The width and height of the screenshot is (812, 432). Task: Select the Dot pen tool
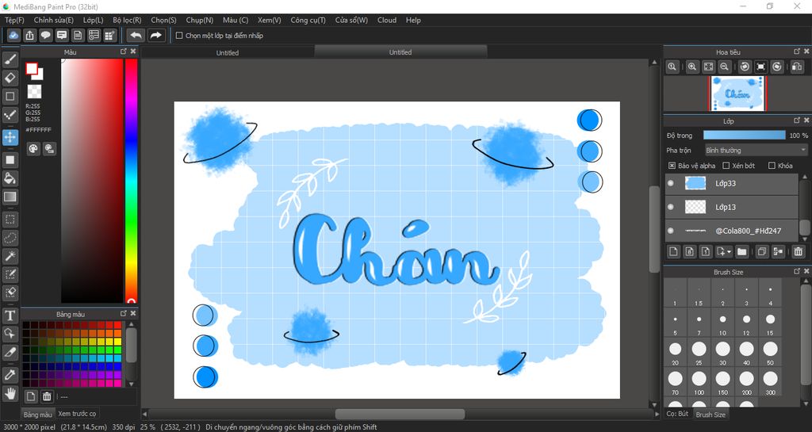click(10, 115)
